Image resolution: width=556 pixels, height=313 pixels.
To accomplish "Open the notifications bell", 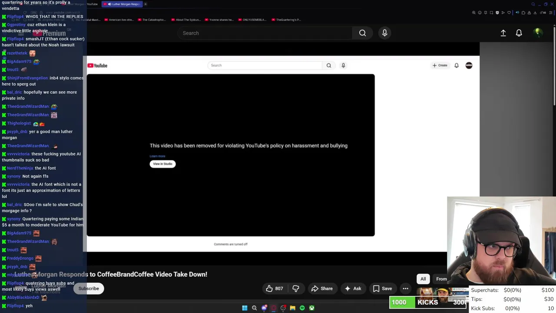I will coord(519,33).
